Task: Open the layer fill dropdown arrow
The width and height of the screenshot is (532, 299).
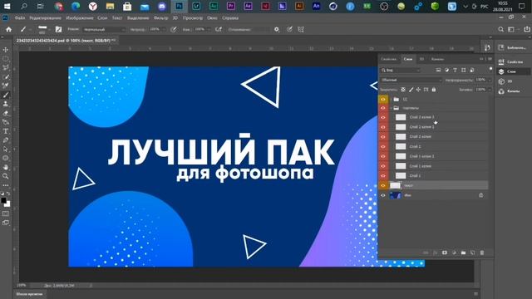Action: click(490, 90)
